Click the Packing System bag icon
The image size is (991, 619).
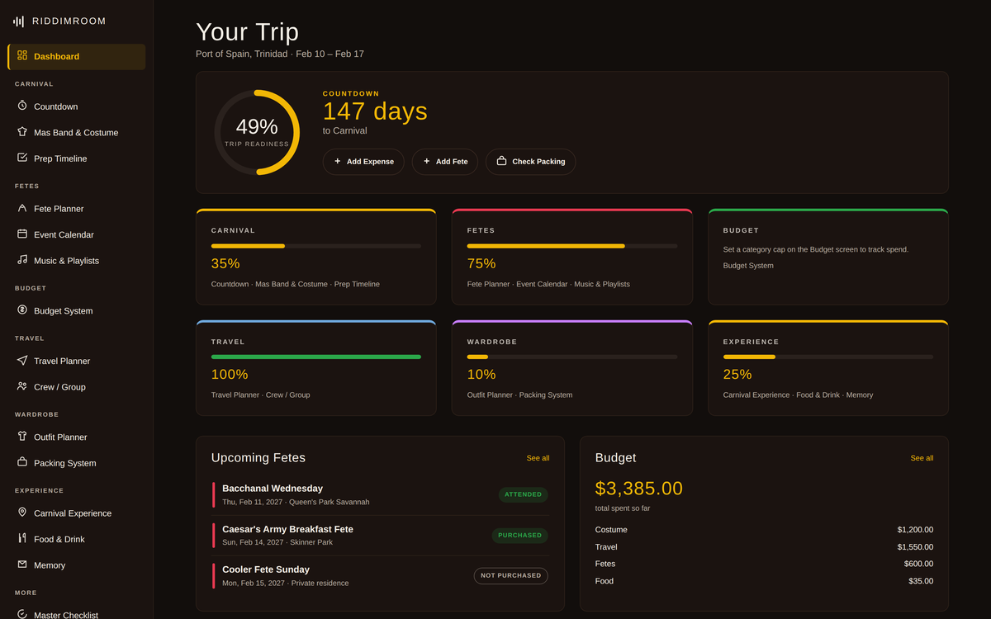point(22,463)
